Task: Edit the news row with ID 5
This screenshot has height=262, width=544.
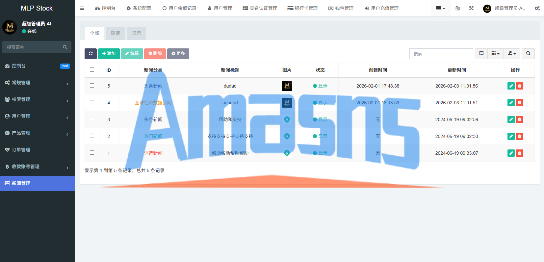Action: 511,86
